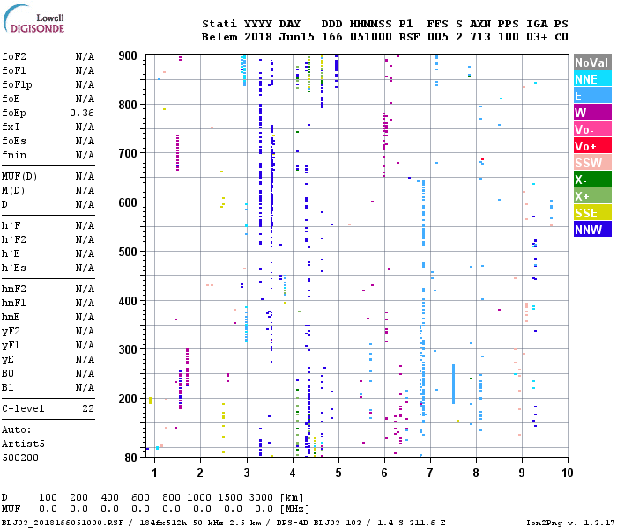Select the NNW legend swatch
617x528 pixels.
click(592, 229)
